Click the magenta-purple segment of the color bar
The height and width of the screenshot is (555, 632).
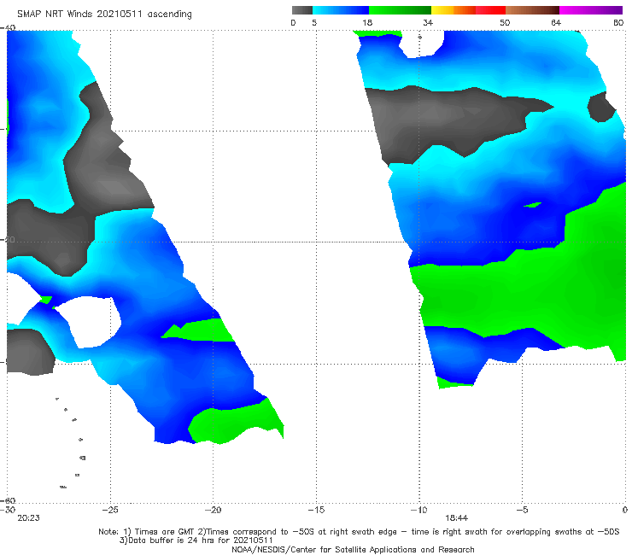pos(591,10)
